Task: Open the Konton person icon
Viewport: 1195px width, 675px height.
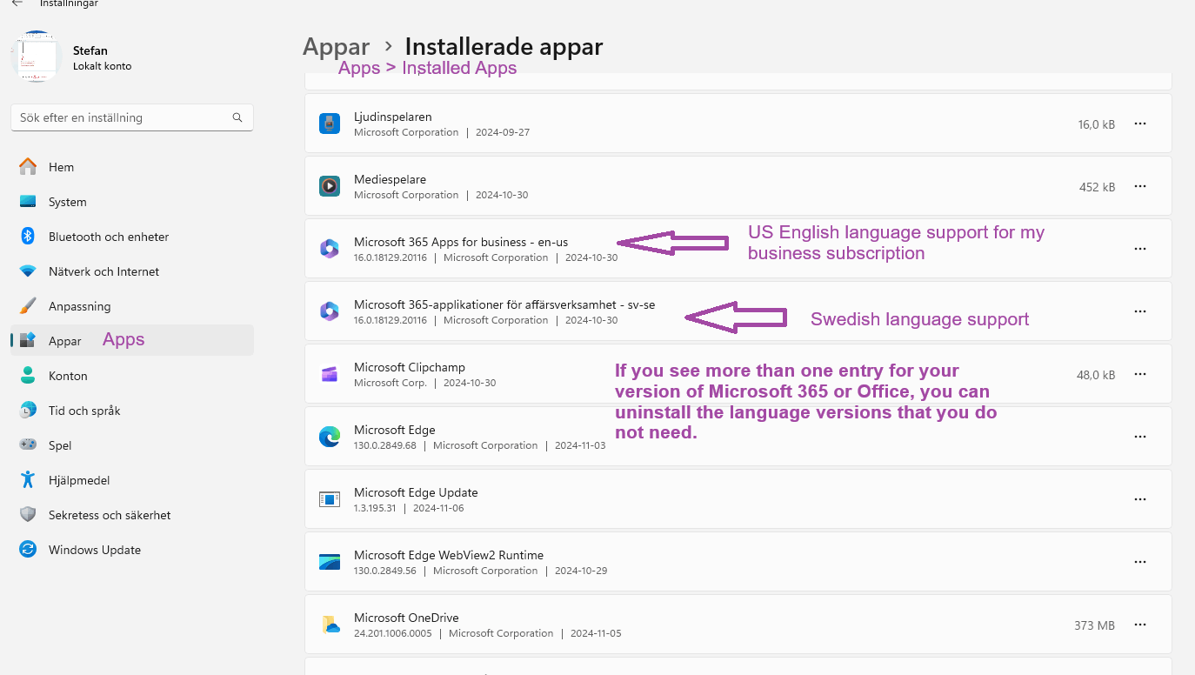Action: coord(28,376)
